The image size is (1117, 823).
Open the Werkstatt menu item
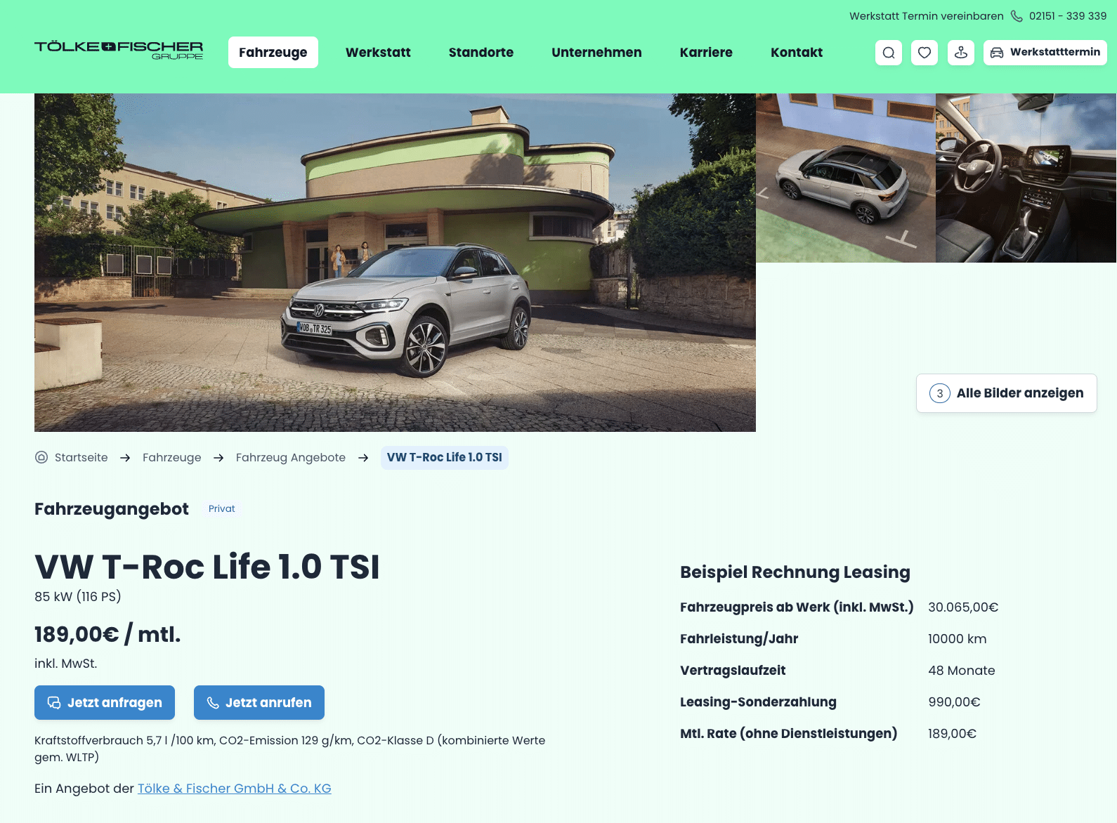378,53
